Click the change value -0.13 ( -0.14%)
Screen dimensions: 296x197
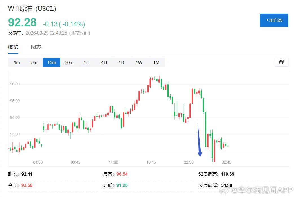coord(64,24)
